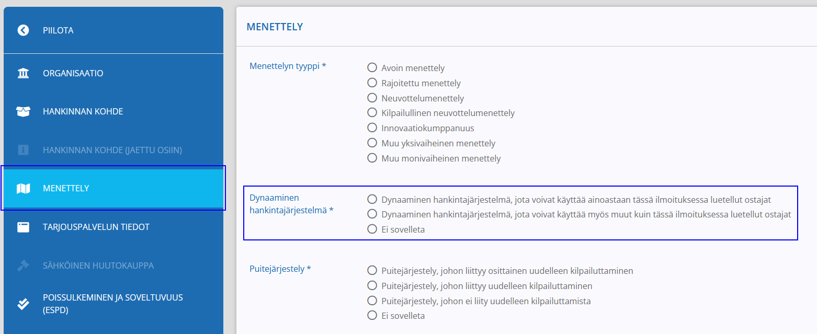Click the map icon next to Menettely

tap(23, 188)
